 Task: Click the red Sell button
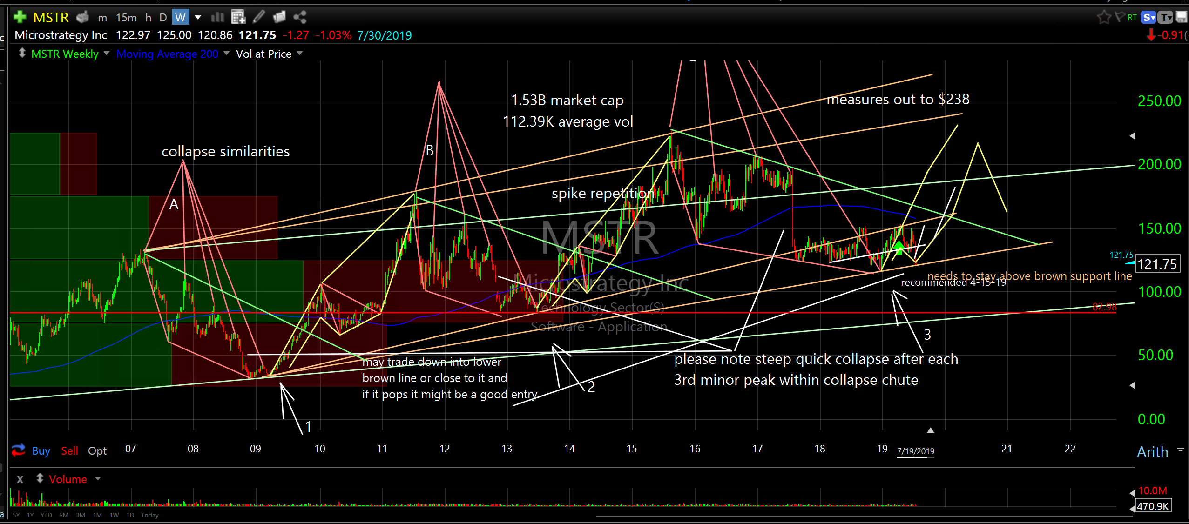(x=69, y=450)
